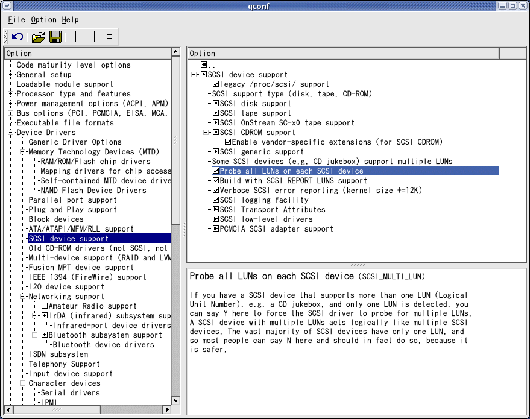530x419 pixels.
Task: Click the parent '..' back icon
Action: point(204,65)
